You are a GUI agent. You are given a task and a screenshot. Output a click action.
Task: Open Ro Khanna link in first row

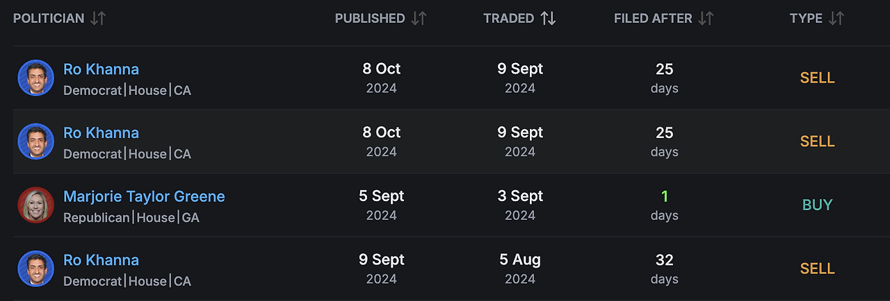[101, 69]
